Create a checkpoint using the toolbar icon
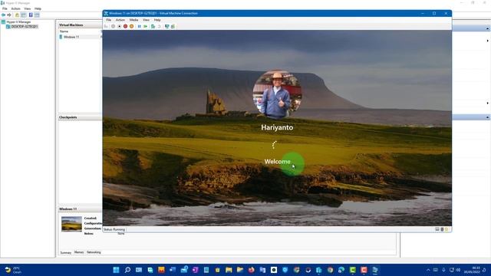The height and width of the screenshot is (276, 491). pyautogui.click(x=153, y=27)
